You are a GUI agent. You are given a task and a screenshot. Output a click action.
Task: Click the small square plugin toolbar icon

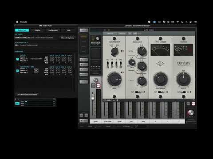130,34
